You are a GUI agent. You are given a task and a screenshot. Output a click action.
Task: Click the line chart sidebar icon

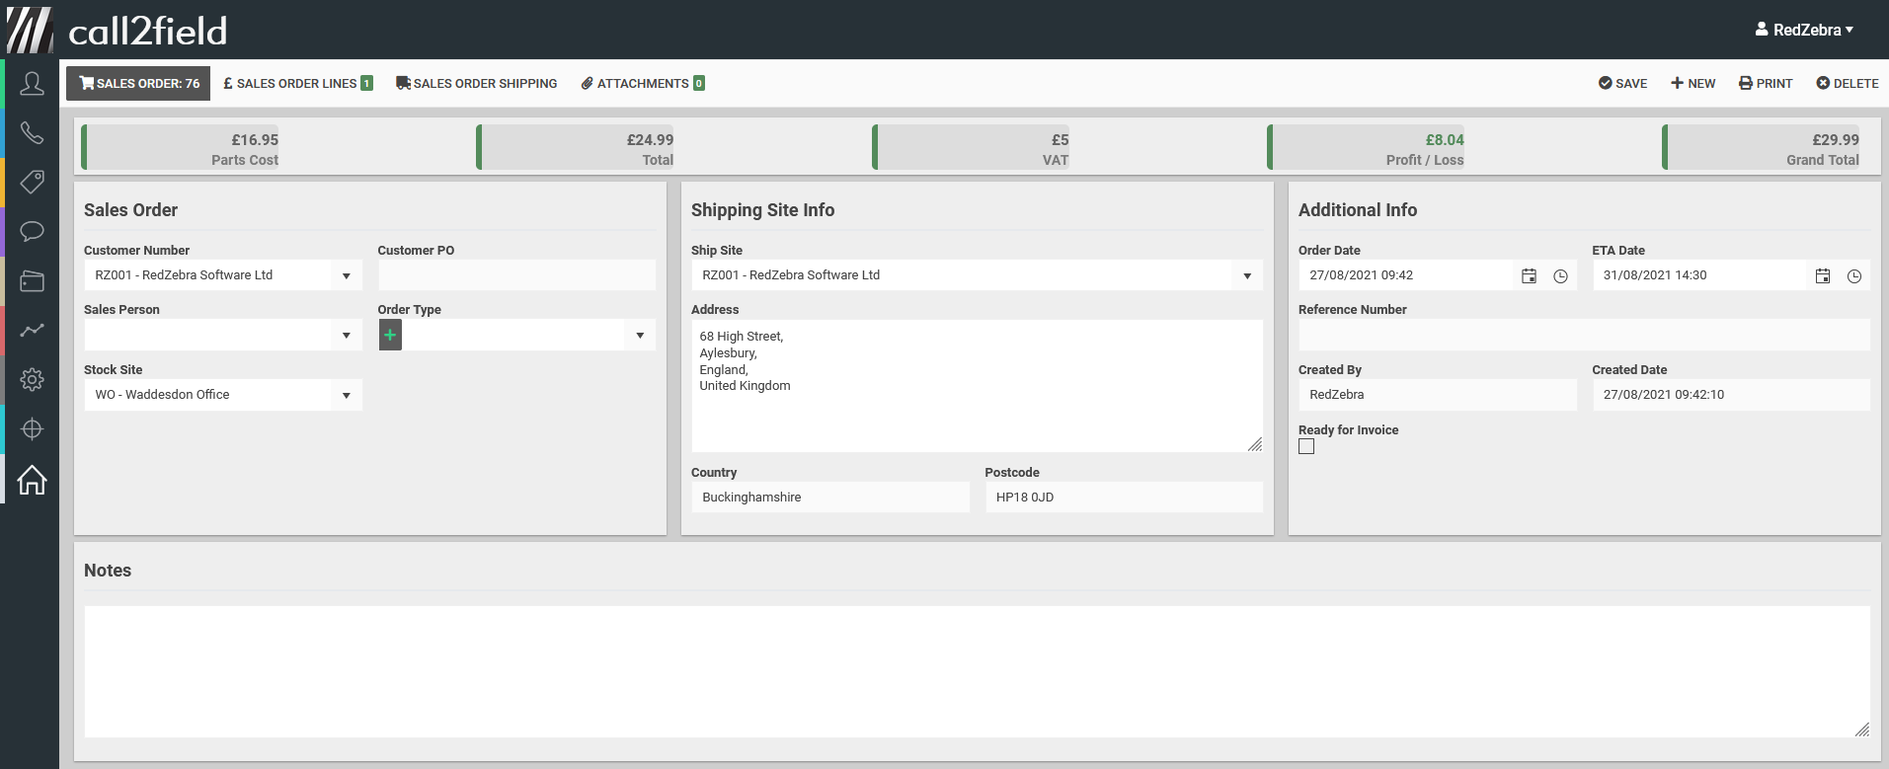32,331
